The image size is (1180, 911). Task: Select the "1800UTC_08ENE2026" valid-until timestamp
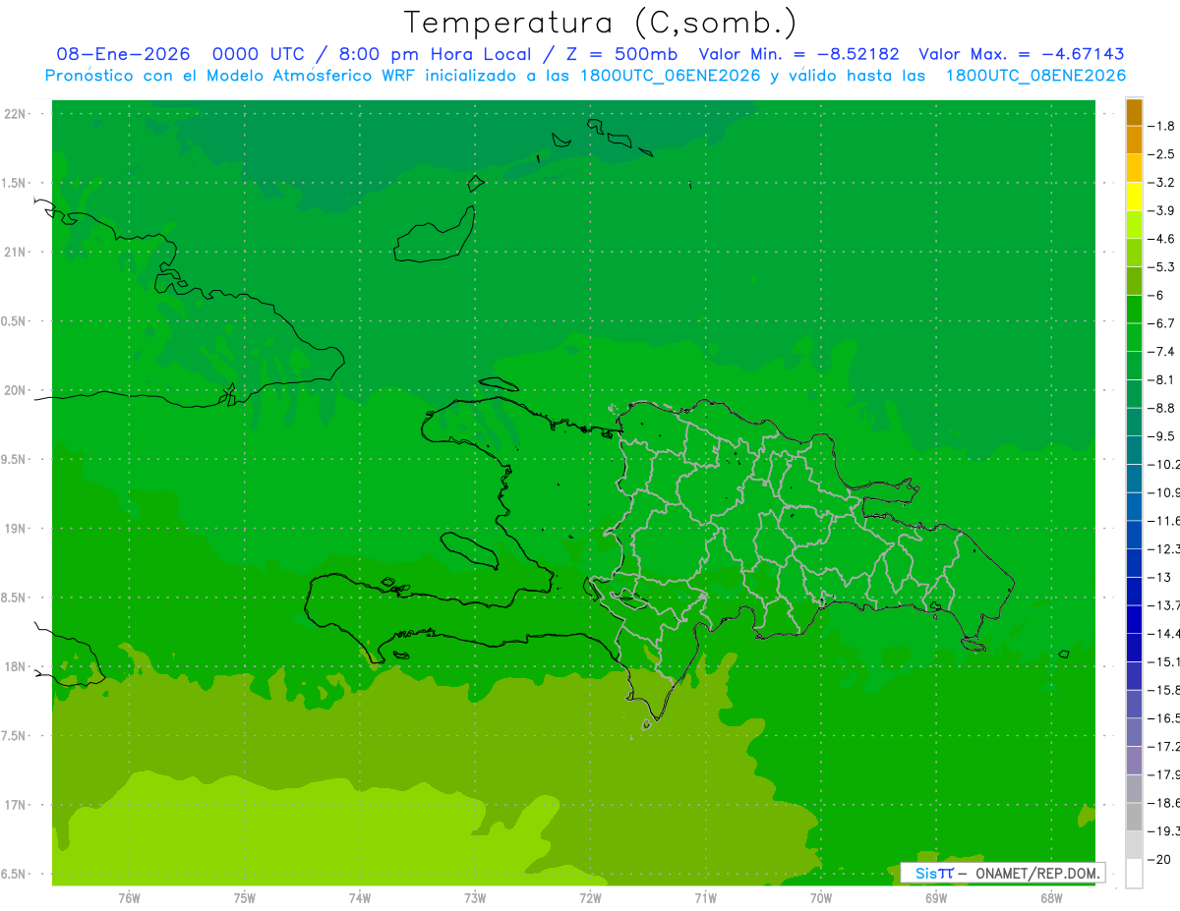tap(1035, 76)
